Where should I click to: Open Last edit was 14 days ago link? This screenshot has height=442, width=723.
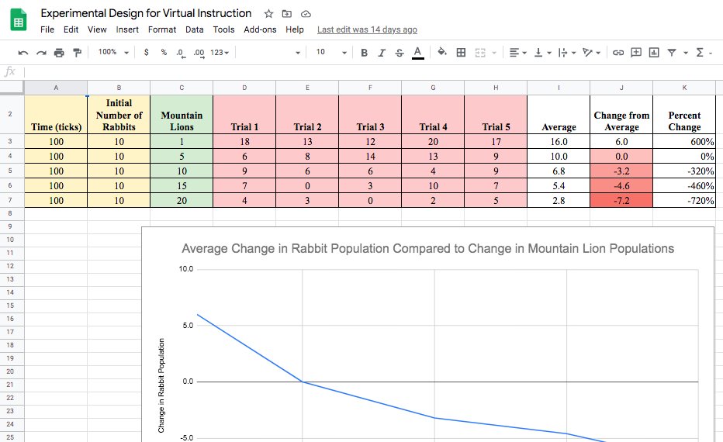(x=367, y=29)
